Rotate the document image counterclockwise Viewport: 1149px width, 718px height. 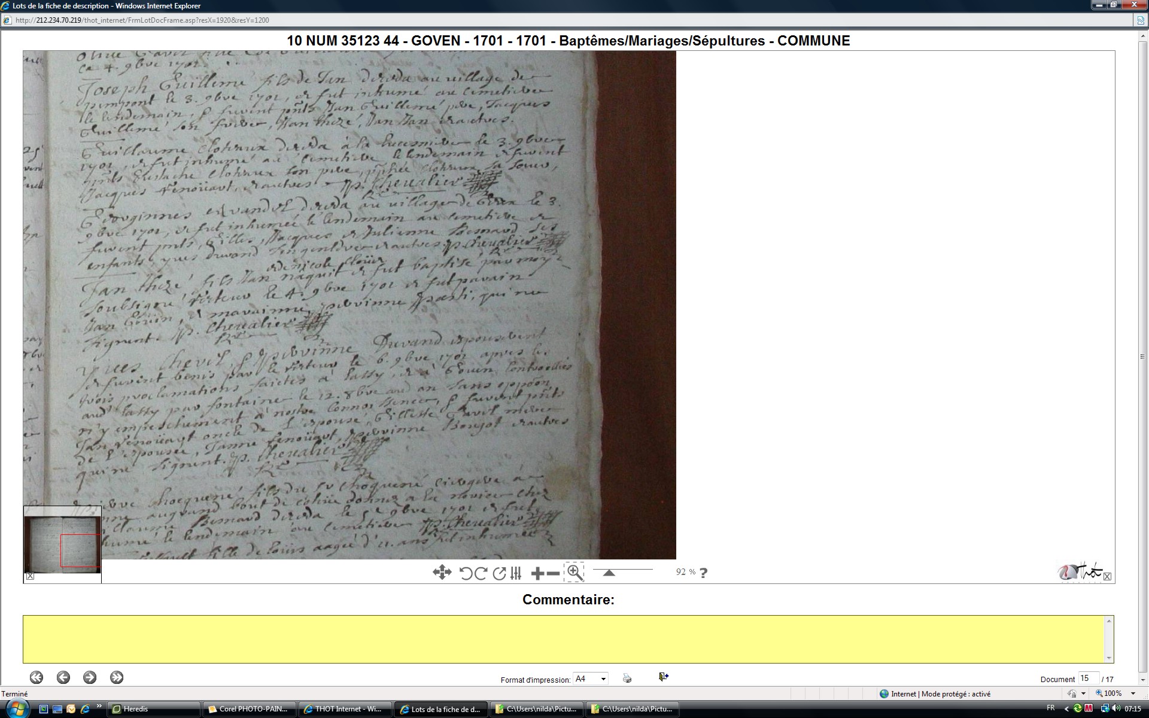tap(466, 573)
